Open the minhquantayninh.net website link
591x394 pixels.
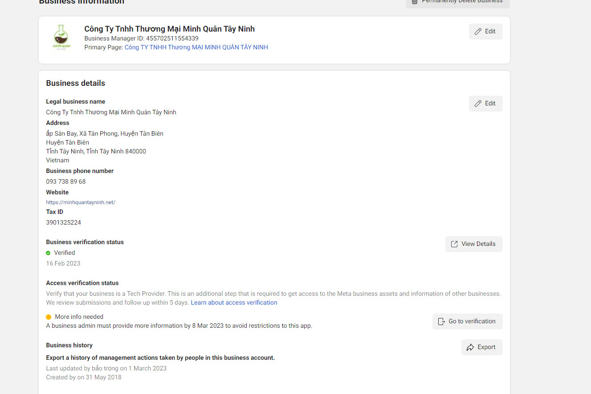[81, 202]
